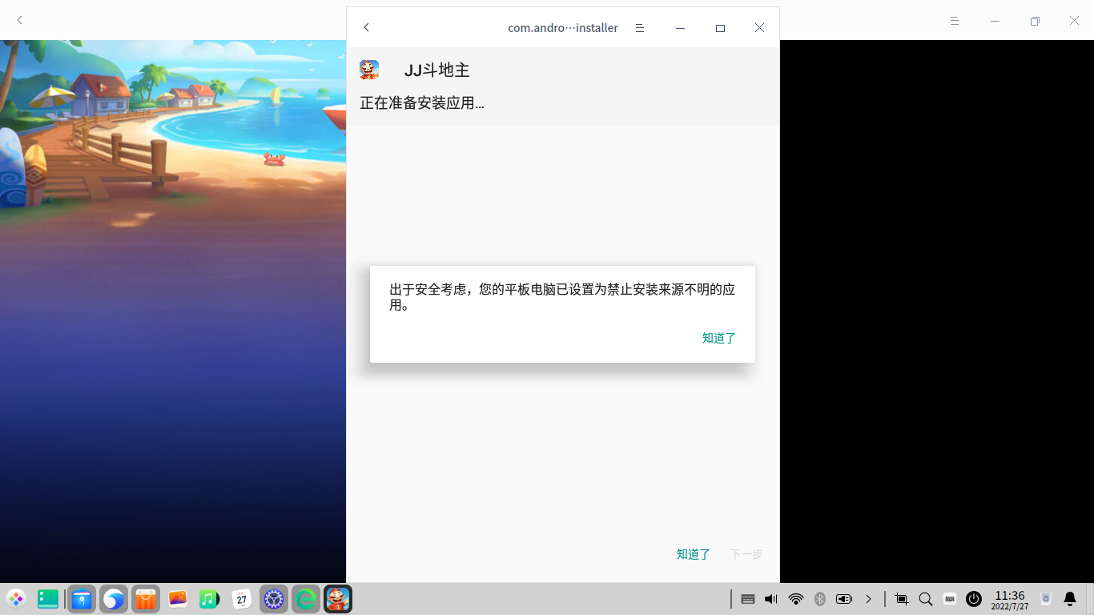Viewport: 1094px width, 615px height.
Task: Start a screen capture from the tray
Action: point(900,598)
